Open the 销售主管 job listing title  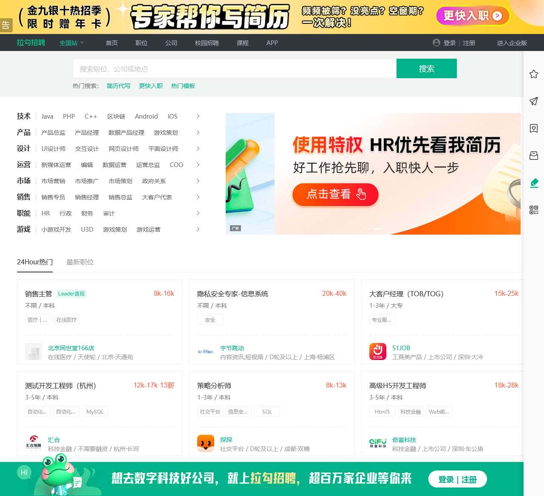coord(39,294)
